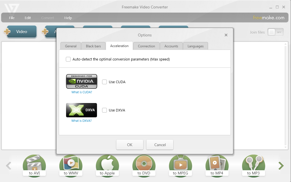Close the Options dialog with X

pos(226,35)
